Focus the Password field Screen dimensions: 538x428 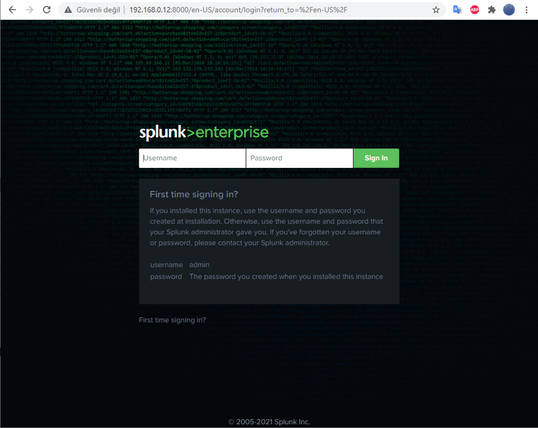tap(299, 158)
